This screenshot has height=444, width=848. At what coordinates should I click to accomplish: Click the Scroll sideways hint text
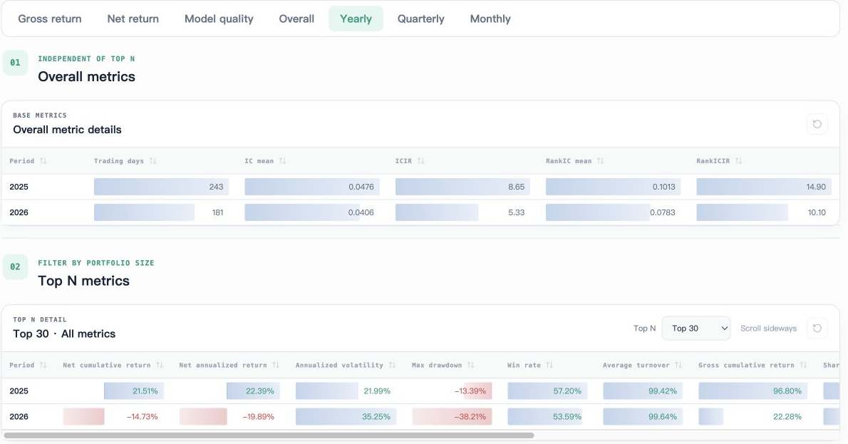768,329
